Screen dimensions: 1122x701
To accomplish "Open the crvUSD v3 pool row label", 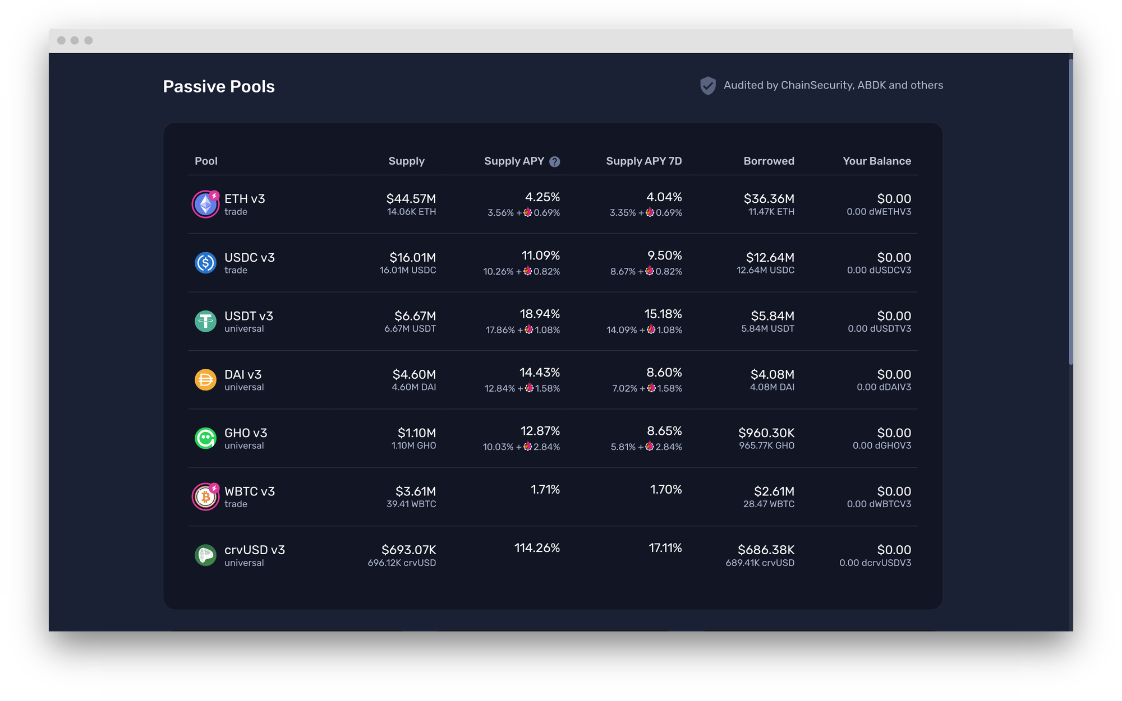I will click(x=254, y=550).
